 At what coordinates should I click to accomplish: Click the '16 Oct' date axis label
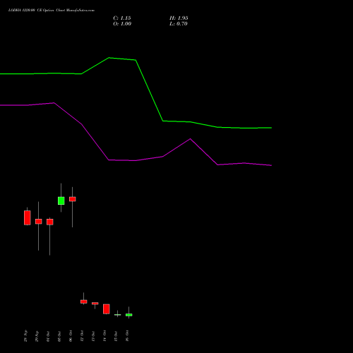tap(127, 336)
